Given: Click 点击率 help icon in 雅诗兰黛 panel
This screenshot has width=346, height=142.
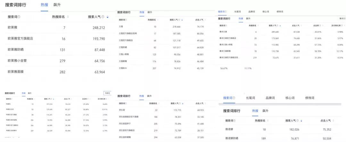Looking at the screenshot, I should (319, 26).
